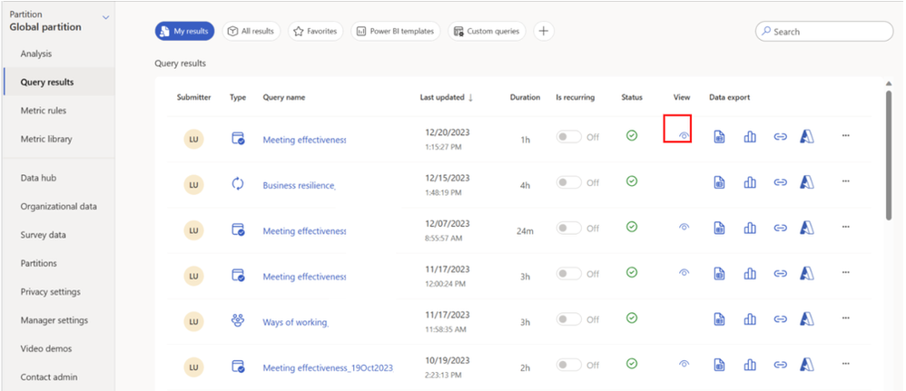Click the view eye icon for 12/20/2023 query
906x391 pixels.
coord(684,135)
